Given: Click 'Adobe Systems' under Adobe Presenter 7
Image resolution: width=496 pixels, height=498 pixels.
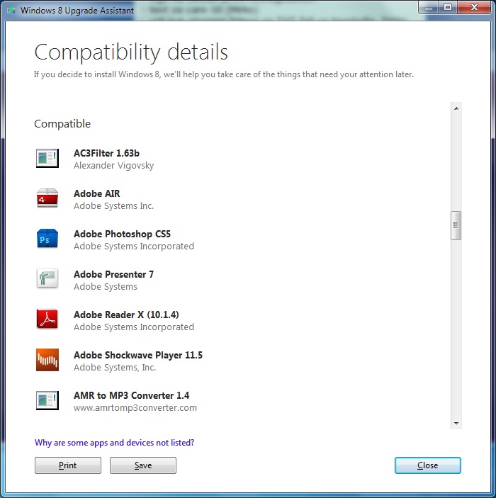Looking at the screenshot, I should (106, 286).
